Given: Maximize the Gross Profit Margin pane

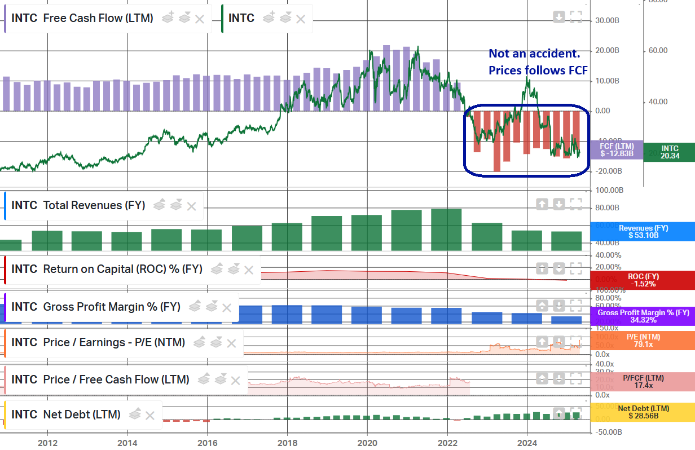Looking at the screenshot, I should coord(575,306).
